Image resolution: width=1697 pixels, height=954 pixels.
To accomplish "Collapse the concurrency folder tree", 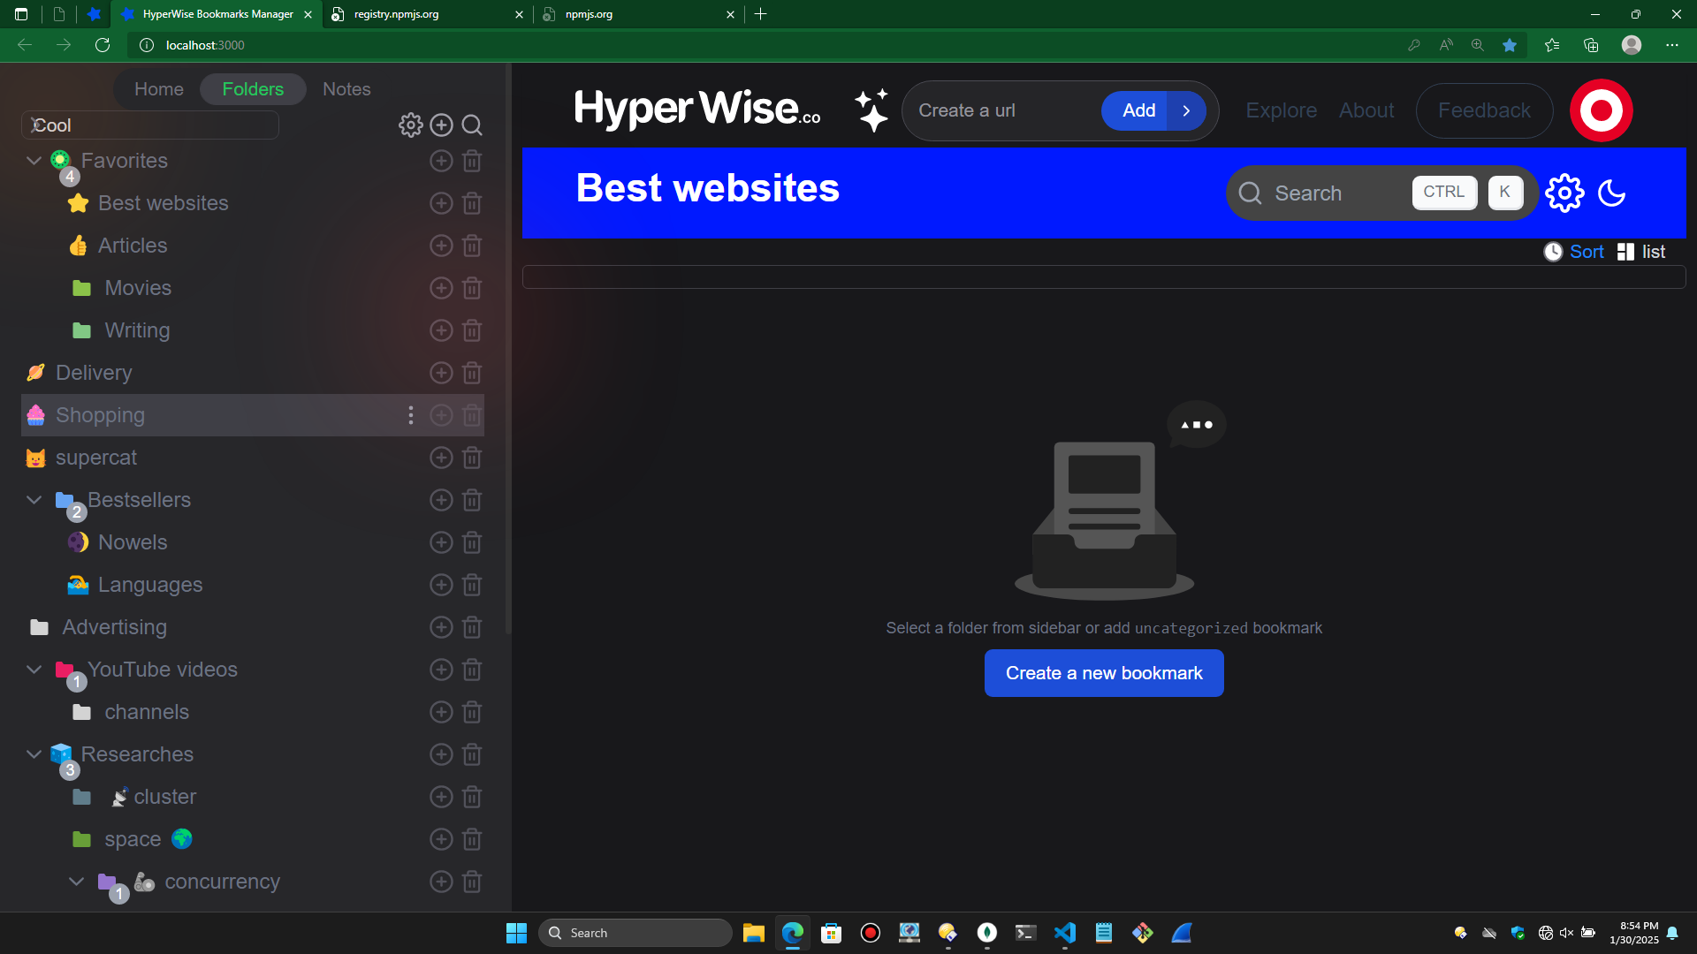I will click(76, 882).
